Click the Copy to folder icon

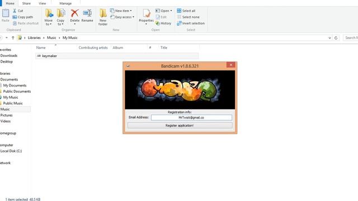point(61,13)
